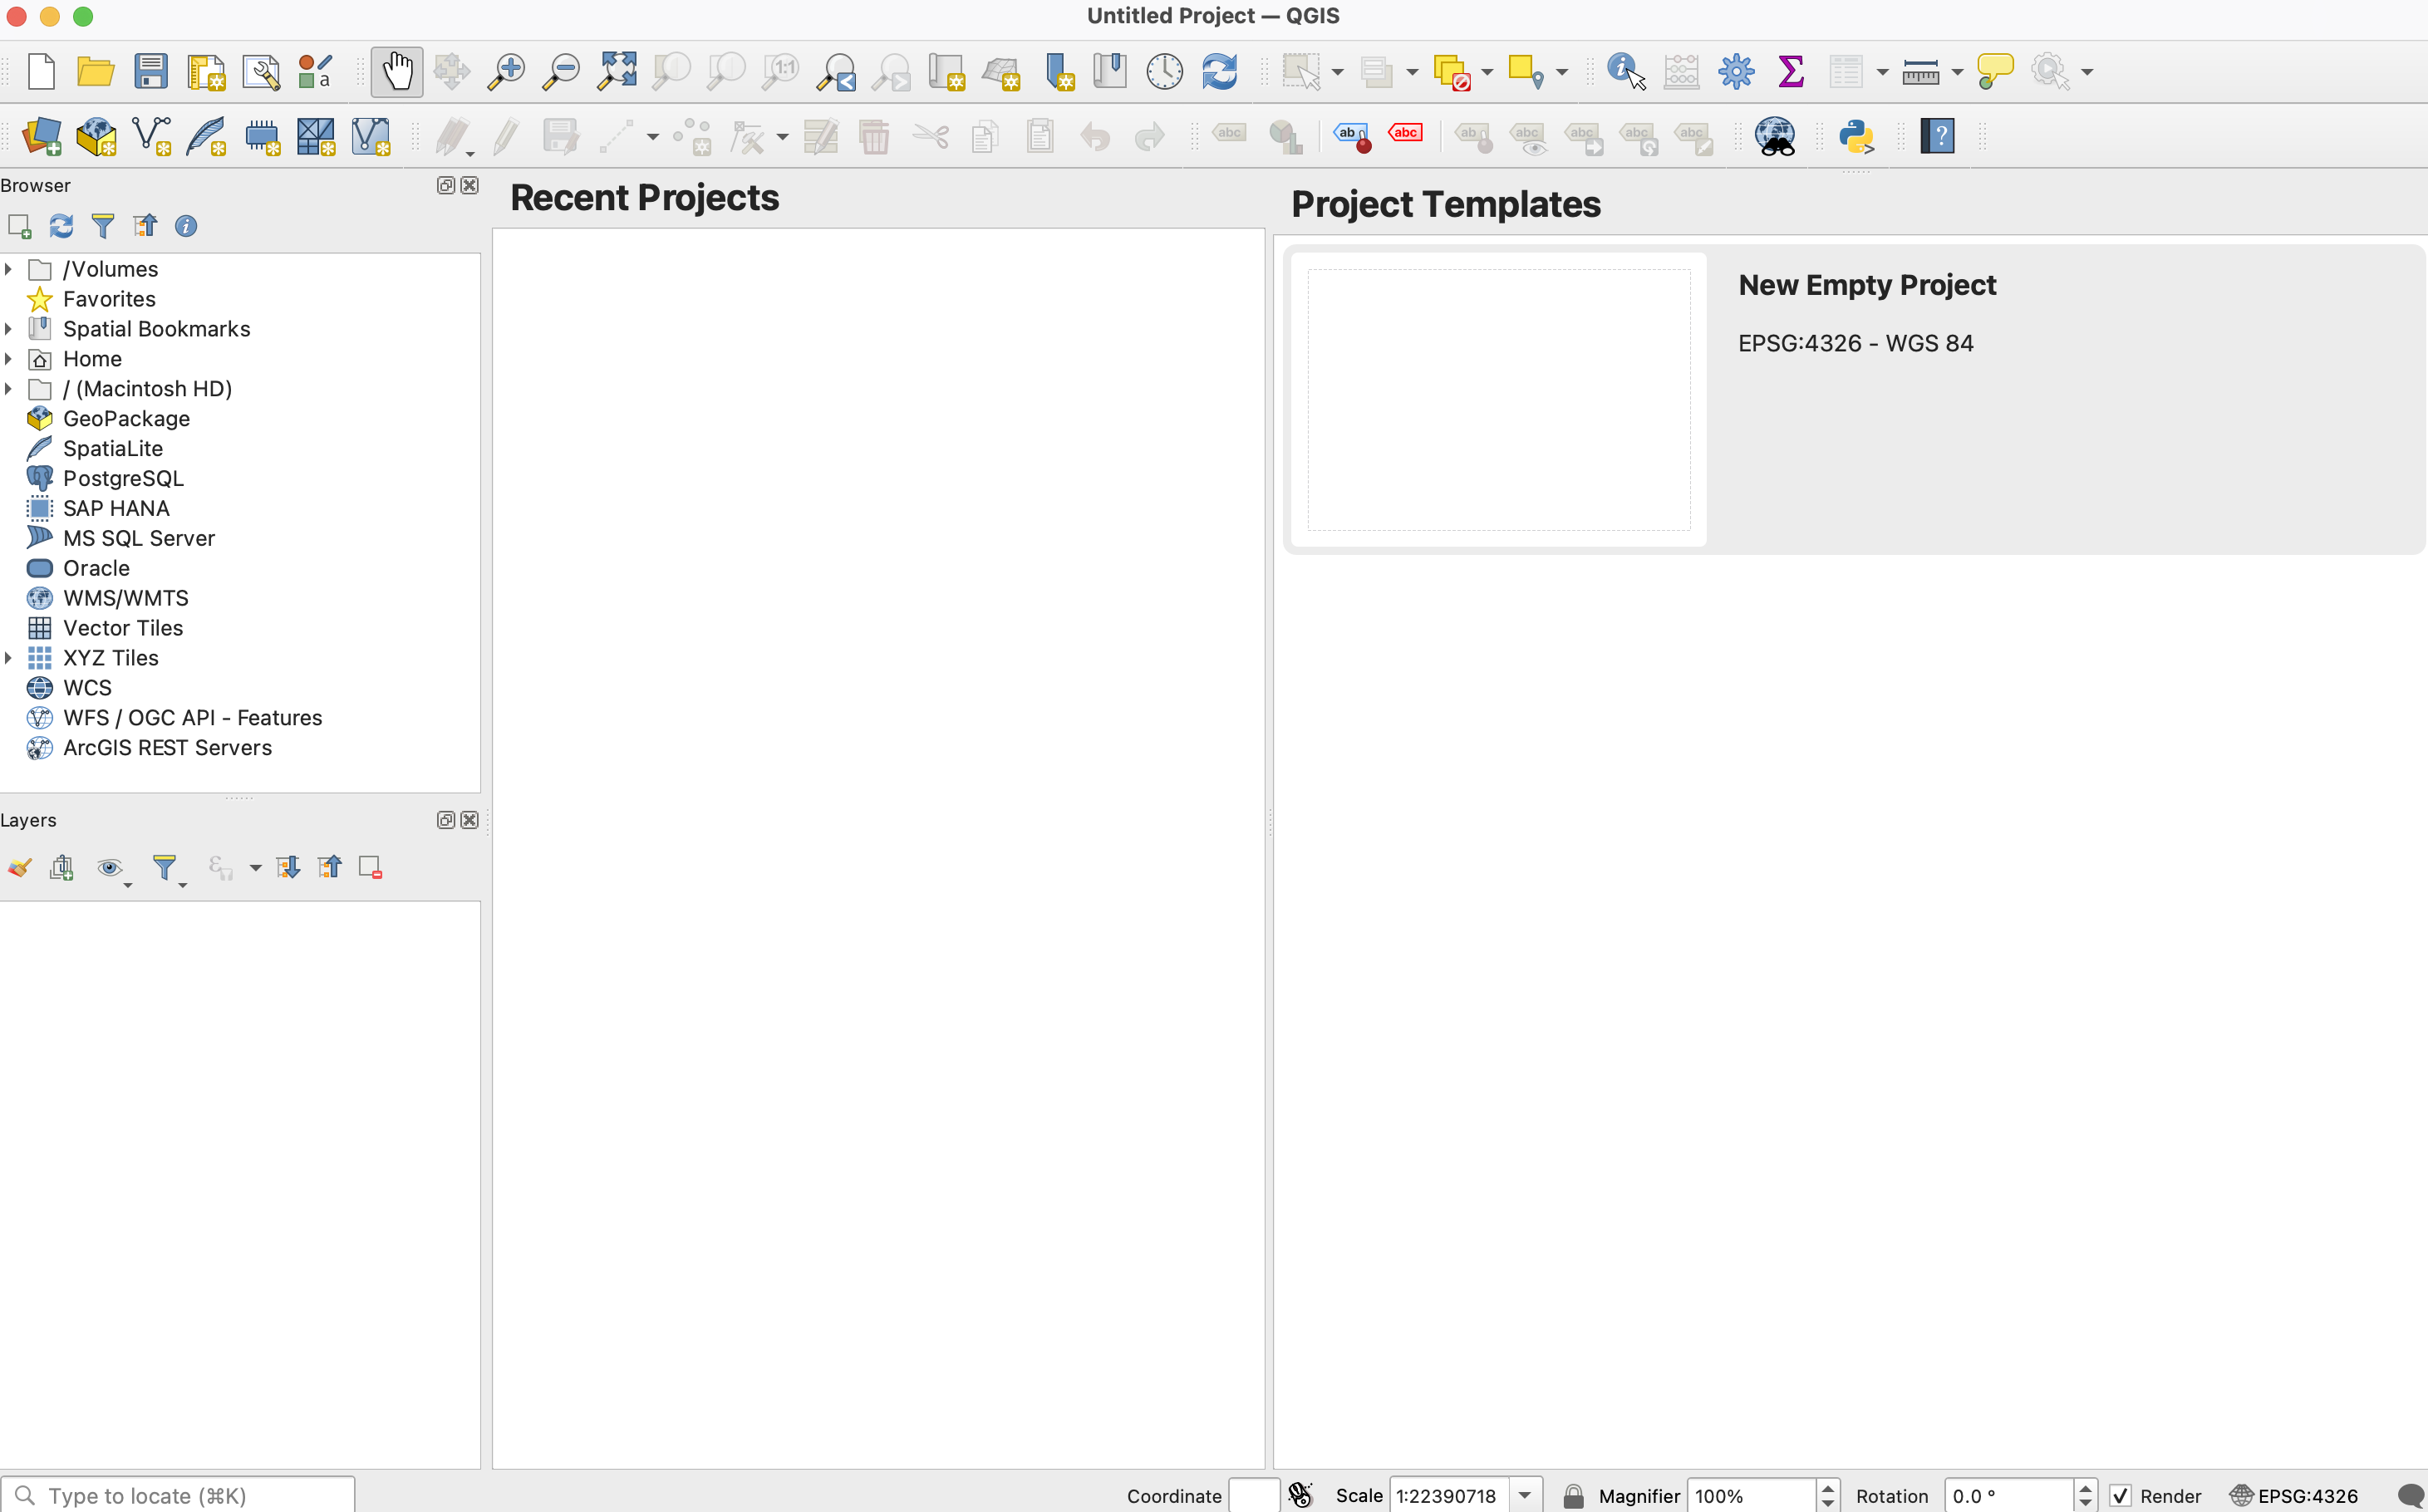Refresh the Browser panel tree
2428x1512 pixels.
61,226
